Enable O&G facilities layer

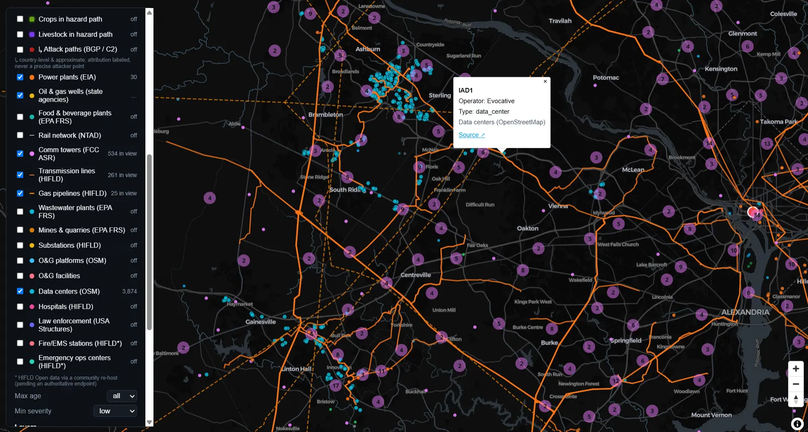click(x=20, y=276)
